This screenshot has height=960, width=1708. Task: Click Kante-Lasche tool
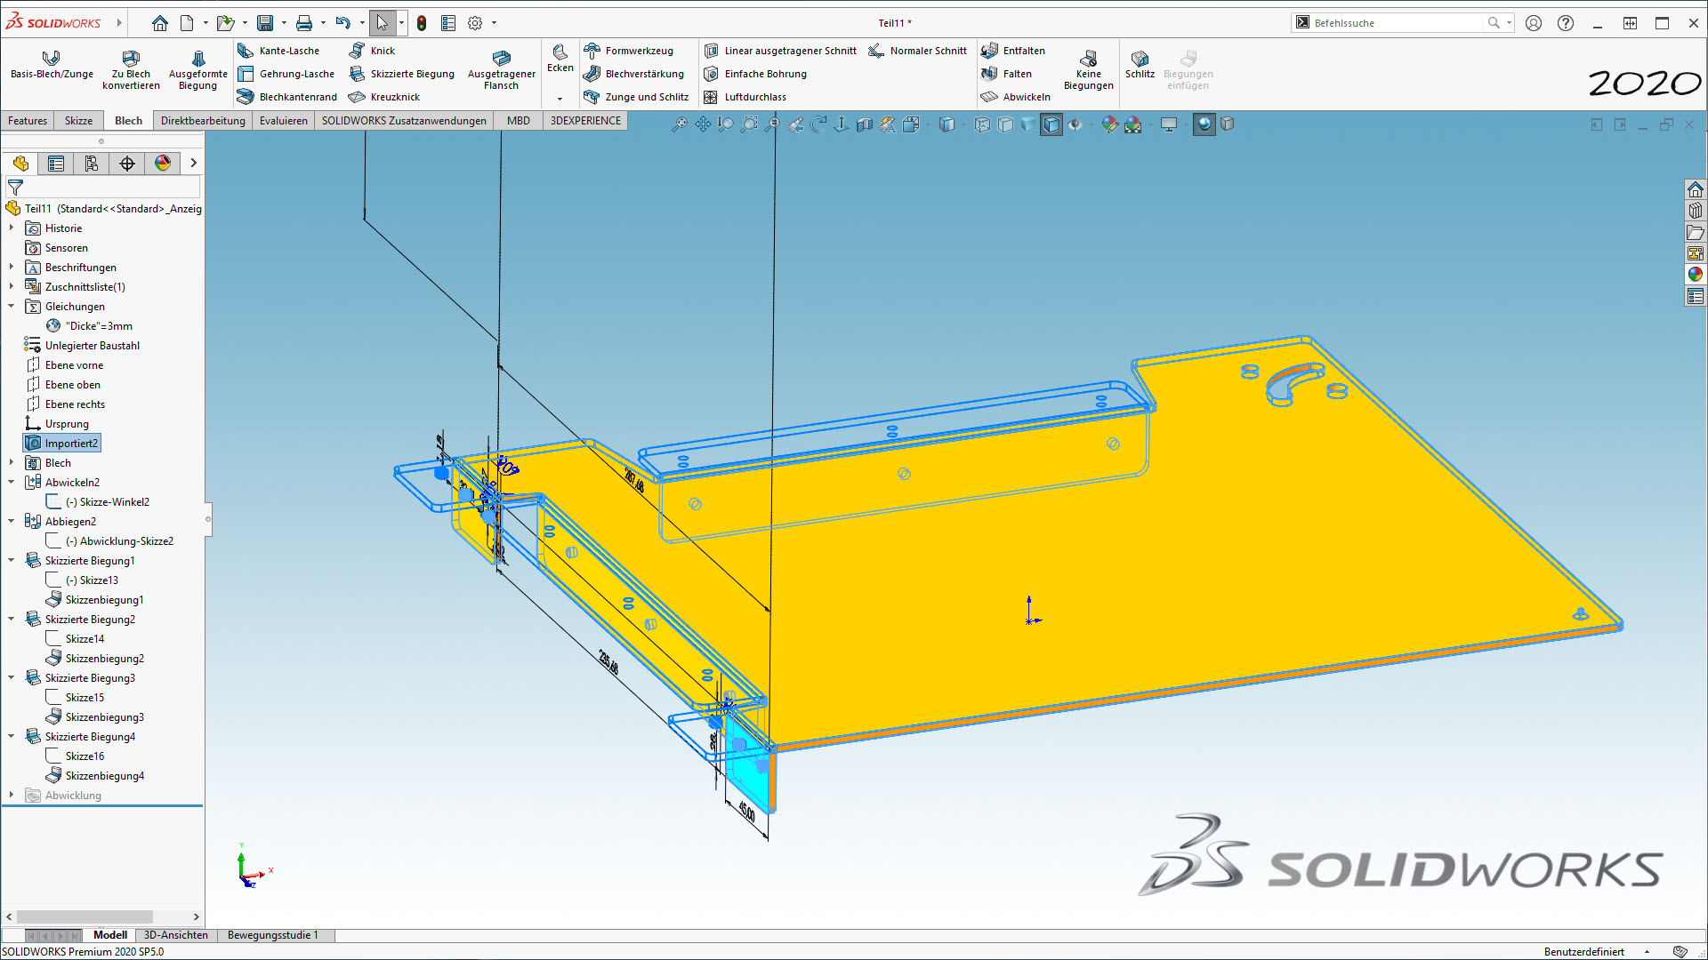[x=279, y=51]
